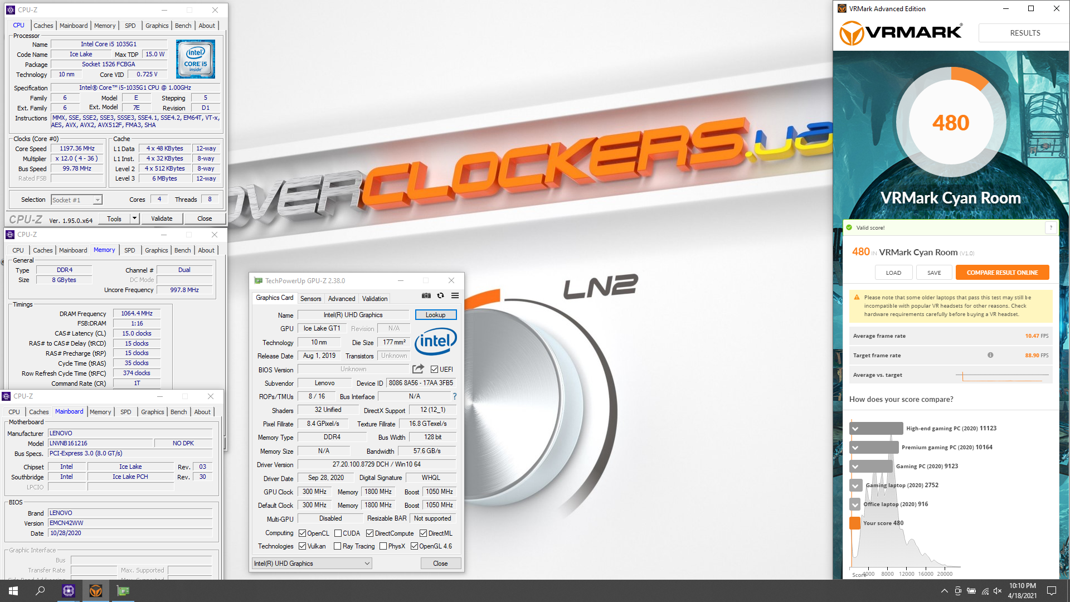The width and height of the screenshot is (1070, 602).
Task: Open the GPU-Z hamburger menu
Action: [x=455, y=296]
